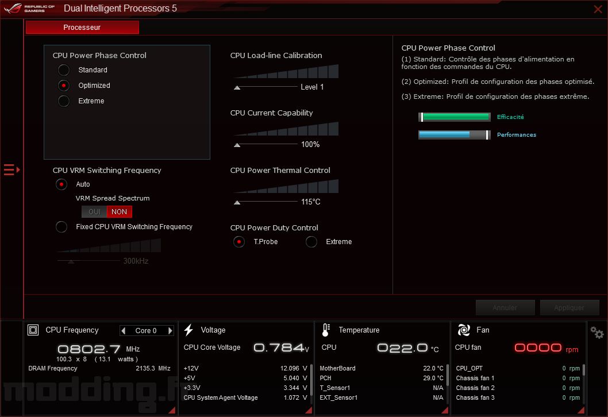
Task: Click the Fan panel scrollbar
Action: (583, 370)
